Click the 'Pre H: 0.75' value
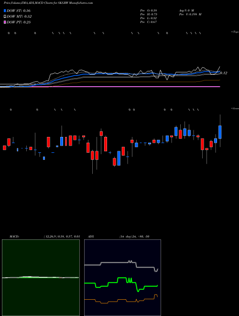This screenshot has width=239, height=316. 149,14
